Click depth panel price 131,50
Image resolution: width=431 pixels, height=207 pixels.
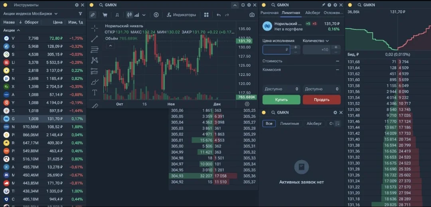pos(354,110)
